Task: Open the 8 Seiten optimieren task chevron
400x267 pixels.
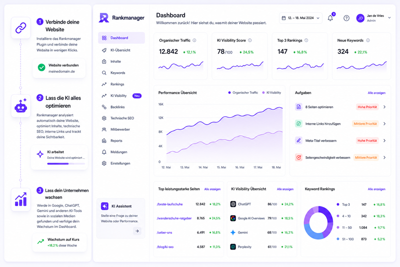Action: (384, 107)
